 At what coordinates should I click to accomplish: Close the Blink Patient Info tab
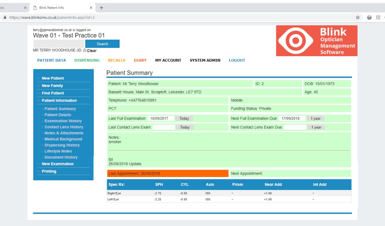[x=91, y=8]
